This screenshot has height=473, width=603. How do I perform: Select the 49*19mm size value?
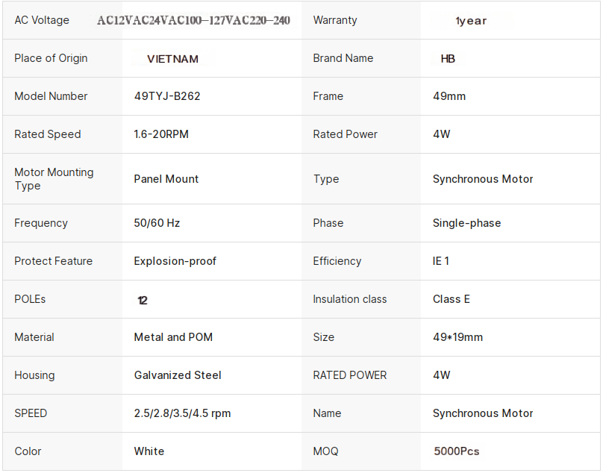[x=457, y=337]
